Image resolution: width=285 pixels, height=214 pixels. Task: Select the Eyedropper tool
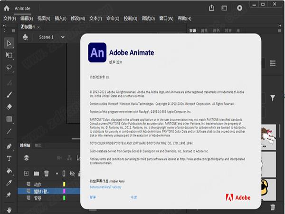pos(9,183)
